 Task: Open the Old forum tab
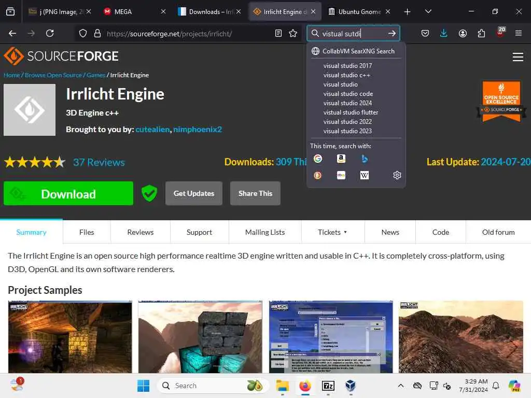pos(498,232)
